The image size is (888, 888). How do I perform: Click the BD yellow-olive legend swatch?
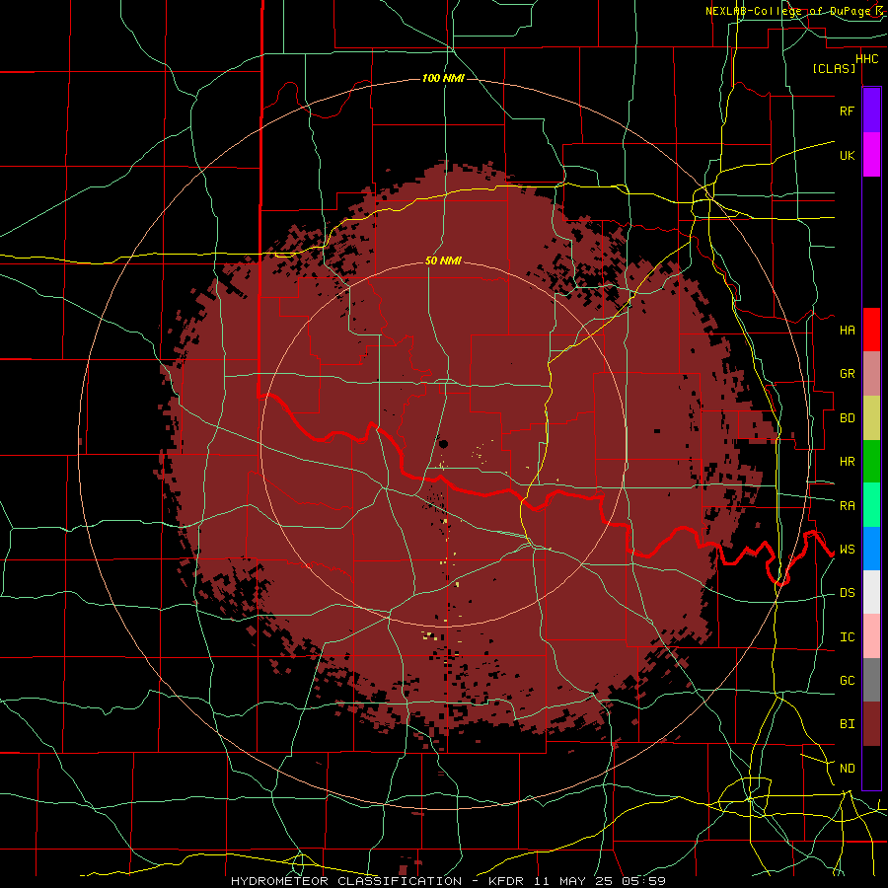[x=871, y=418]
